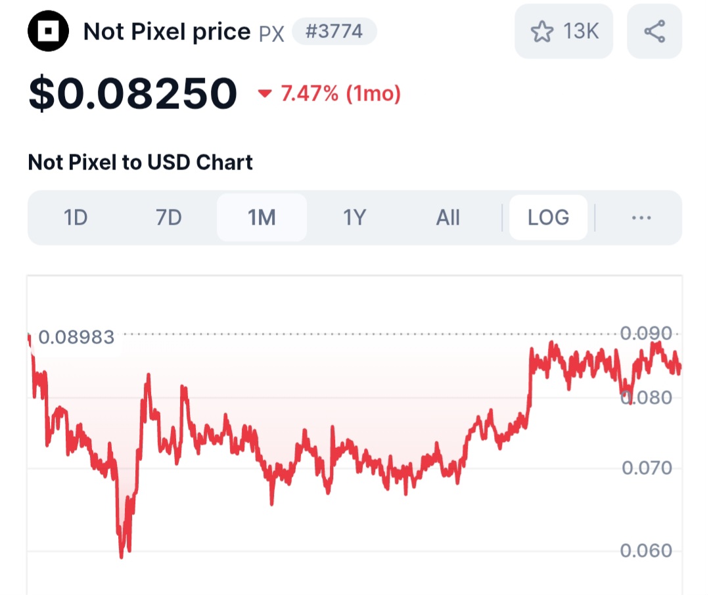Select the 1D time range tab
This screenshot has width=709, height=595.
coord(76,217)
